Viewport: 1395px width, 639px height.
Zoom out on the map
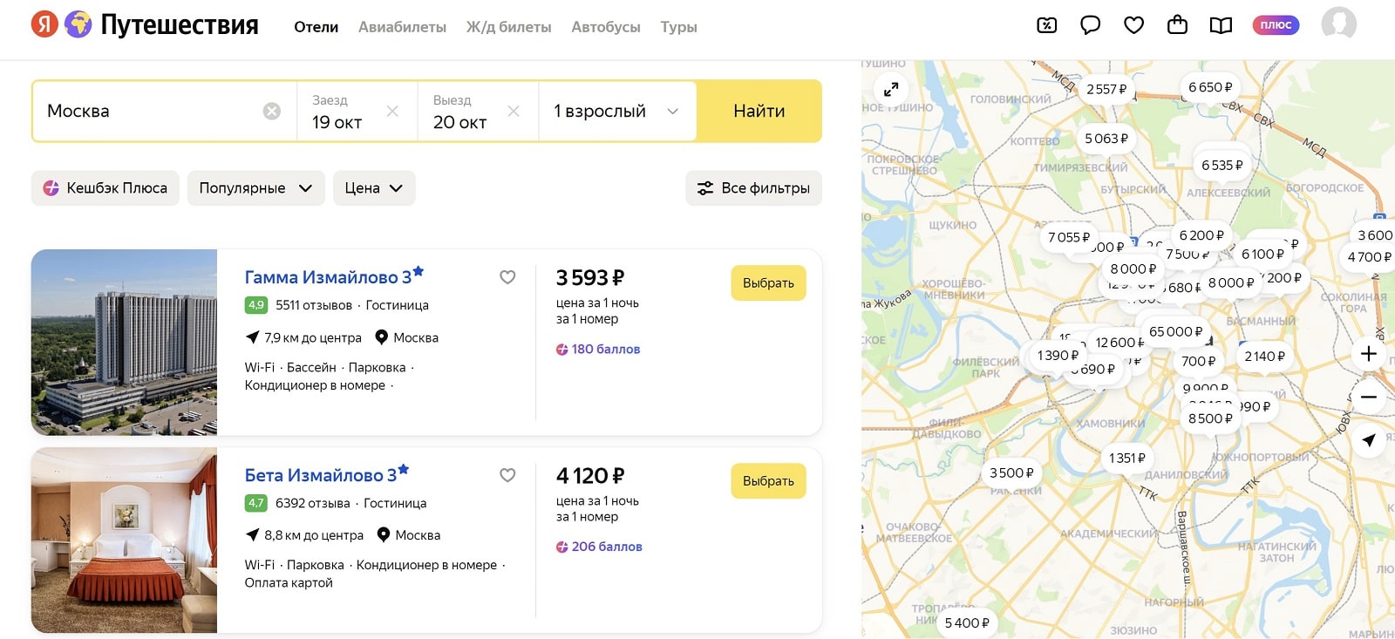pos(1369,397)
